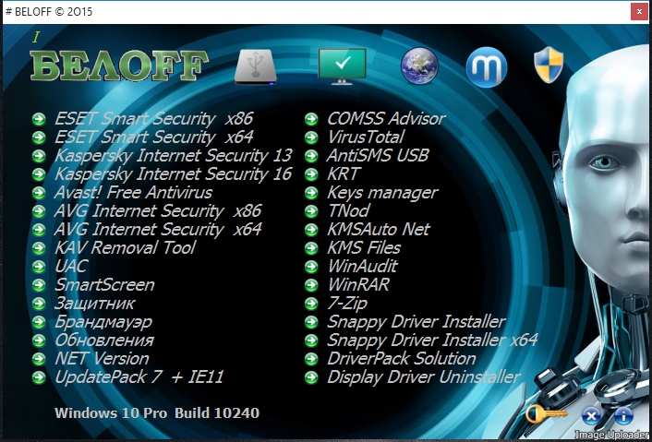Screen dimensions: 652x442
Task: Click the blue X exit icon
Action: (x=591, y=415)
